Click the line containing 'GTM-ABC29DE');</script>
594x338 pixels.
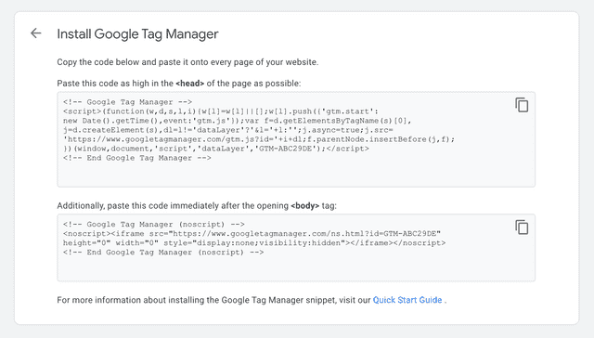point(216,149)
